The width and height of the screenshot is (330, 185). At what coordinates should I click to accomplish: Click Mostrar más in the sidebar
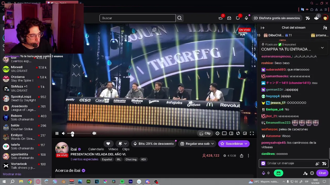click(x=12, y=174)
